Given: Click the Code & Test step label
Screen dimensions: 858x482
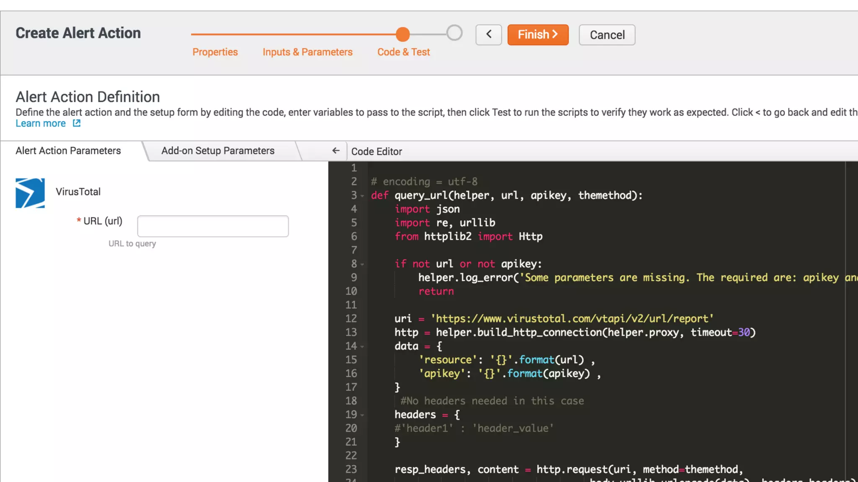Looking at the screenshot, I should pos(403,52).
